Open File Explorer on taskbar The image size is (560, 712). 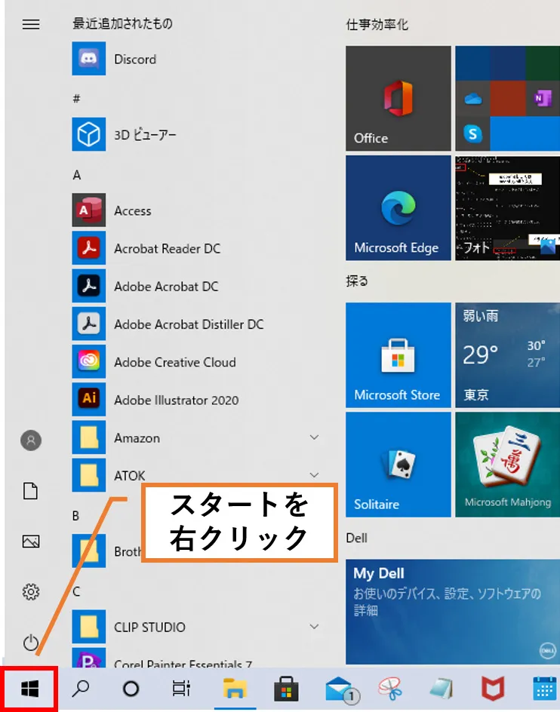point(235,689)
